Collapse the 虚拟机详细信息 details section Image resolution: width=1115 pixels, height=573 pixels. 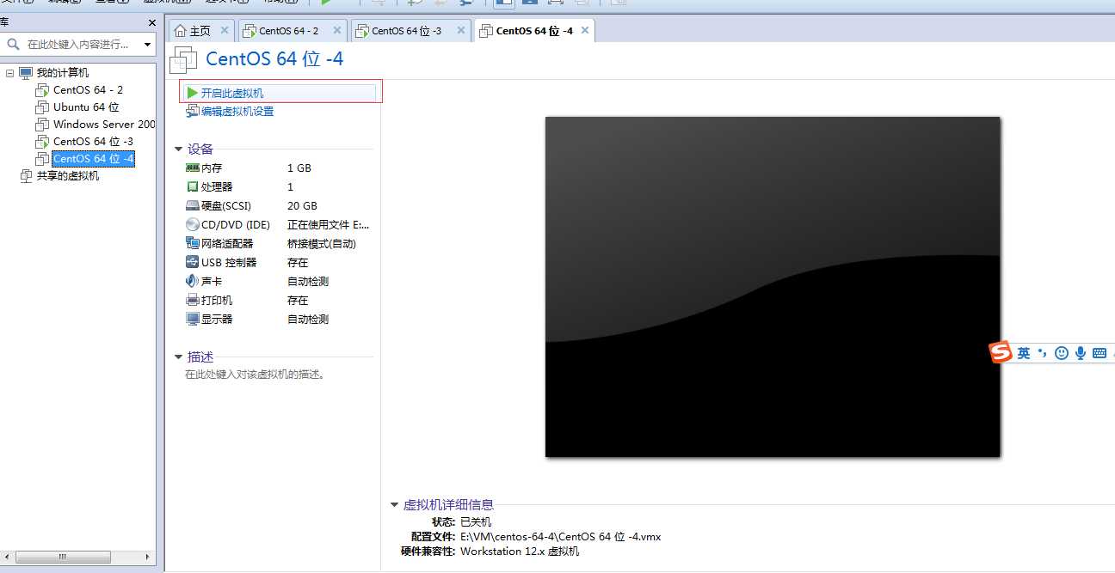pos(394,505)
